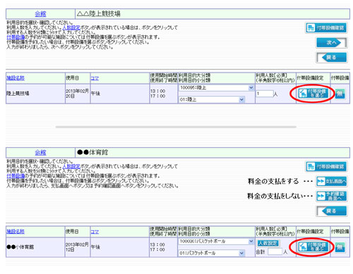The height and width of the screenshot is (274, 353).
Task: Click the 2013年02月12日 date cell
Action: 77,247
